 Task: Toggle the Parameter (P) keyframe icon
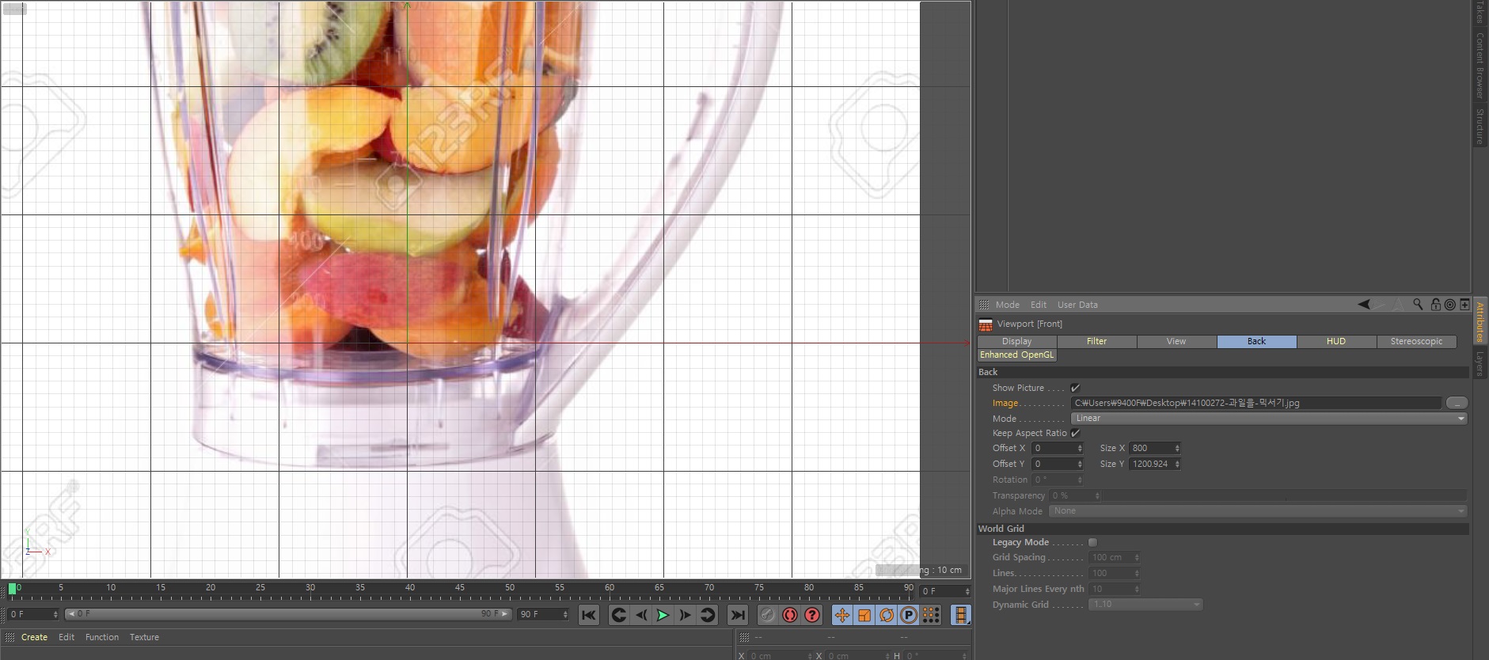(x=909, y=615)
